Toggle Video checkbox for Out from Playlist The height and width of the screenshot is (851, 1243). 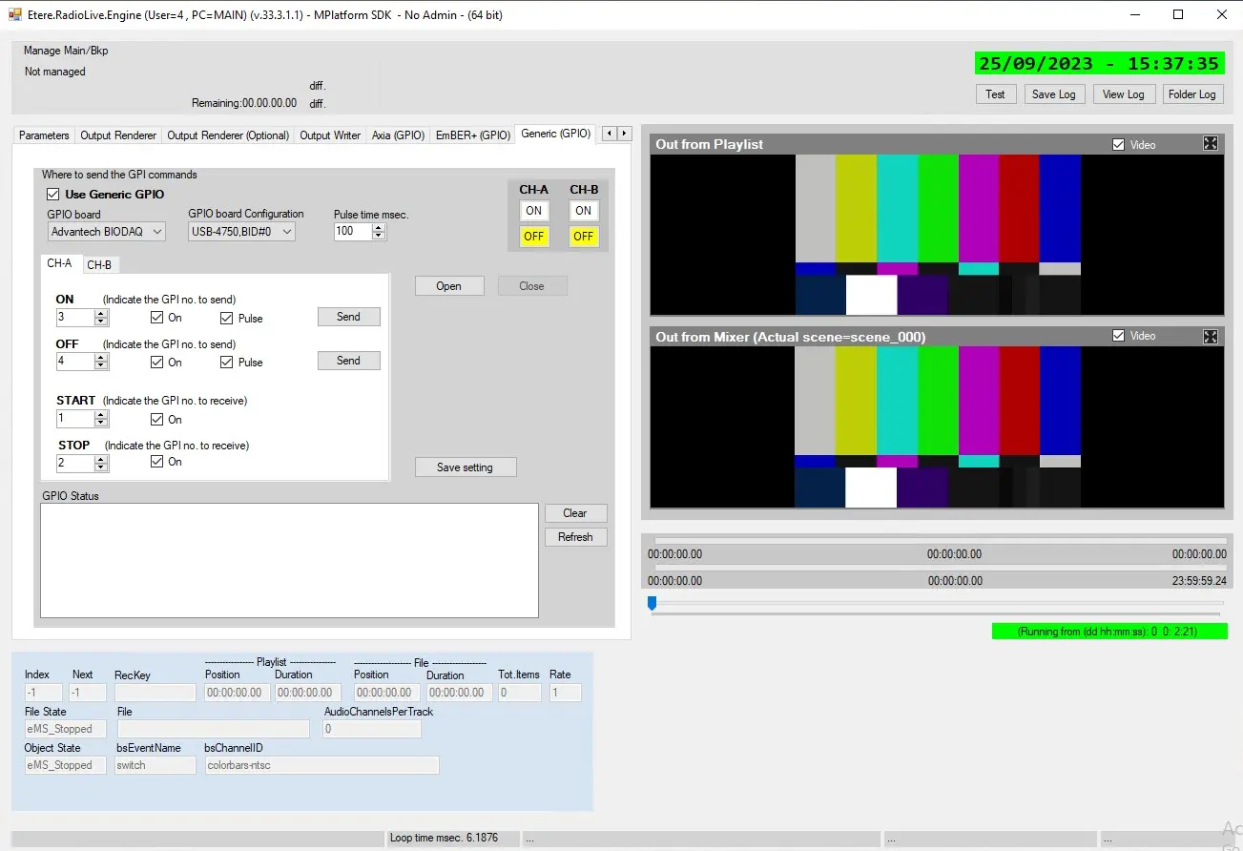pyautogui.click(x=1118, y=145)
